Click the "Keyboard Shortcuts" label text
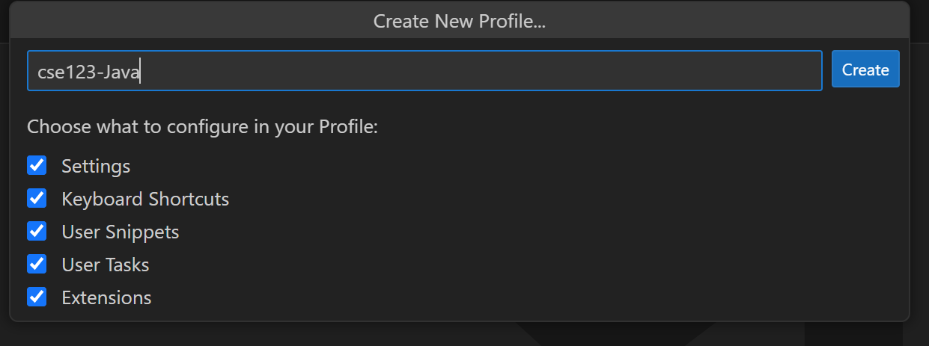Screen dimensions: 929x346 click(x=145, y=199)
